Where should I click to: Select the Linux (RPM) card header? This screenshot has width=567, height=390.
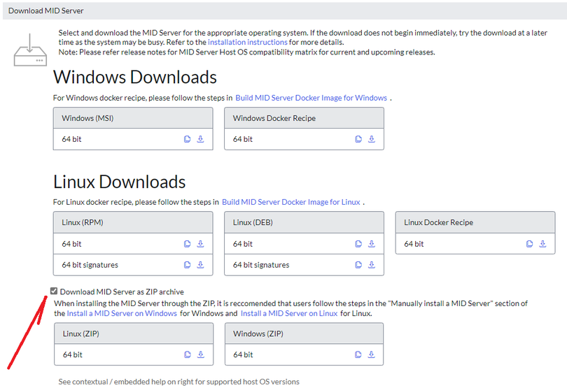(x=133, y=222)
